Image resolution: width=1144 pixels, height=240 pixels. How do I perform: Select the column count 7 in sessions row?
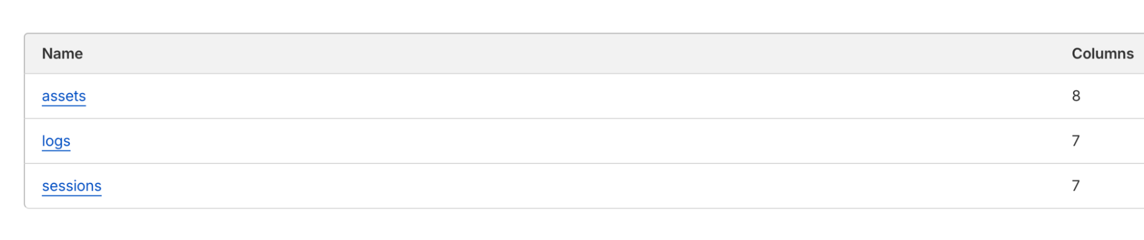(1075, 186)
